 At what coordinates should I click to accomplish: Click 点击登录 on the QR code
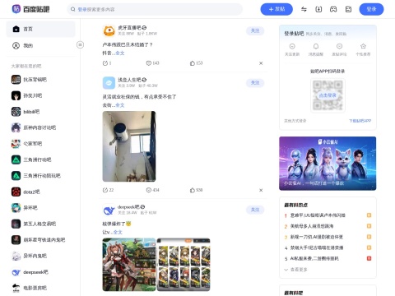click(x=328, y=95)
